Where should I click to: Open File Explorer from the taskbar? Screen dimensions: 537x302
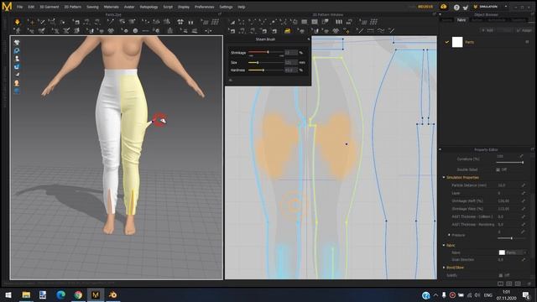coord(26,294)
